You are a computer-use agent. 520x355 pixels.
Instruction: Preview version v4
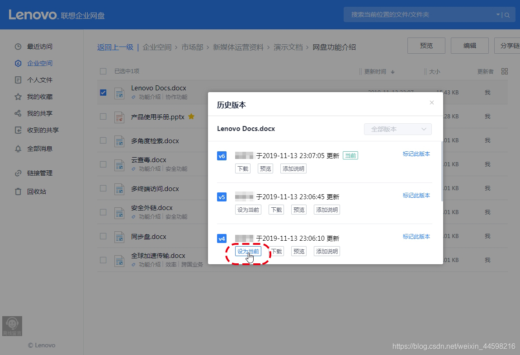click(299, 252)
